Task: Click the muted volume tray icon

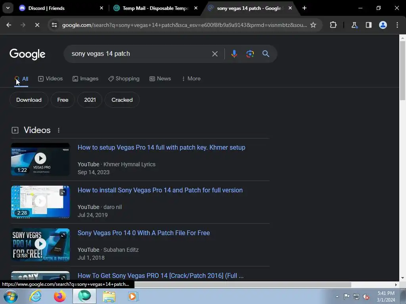Action: [x=366, y=296]
